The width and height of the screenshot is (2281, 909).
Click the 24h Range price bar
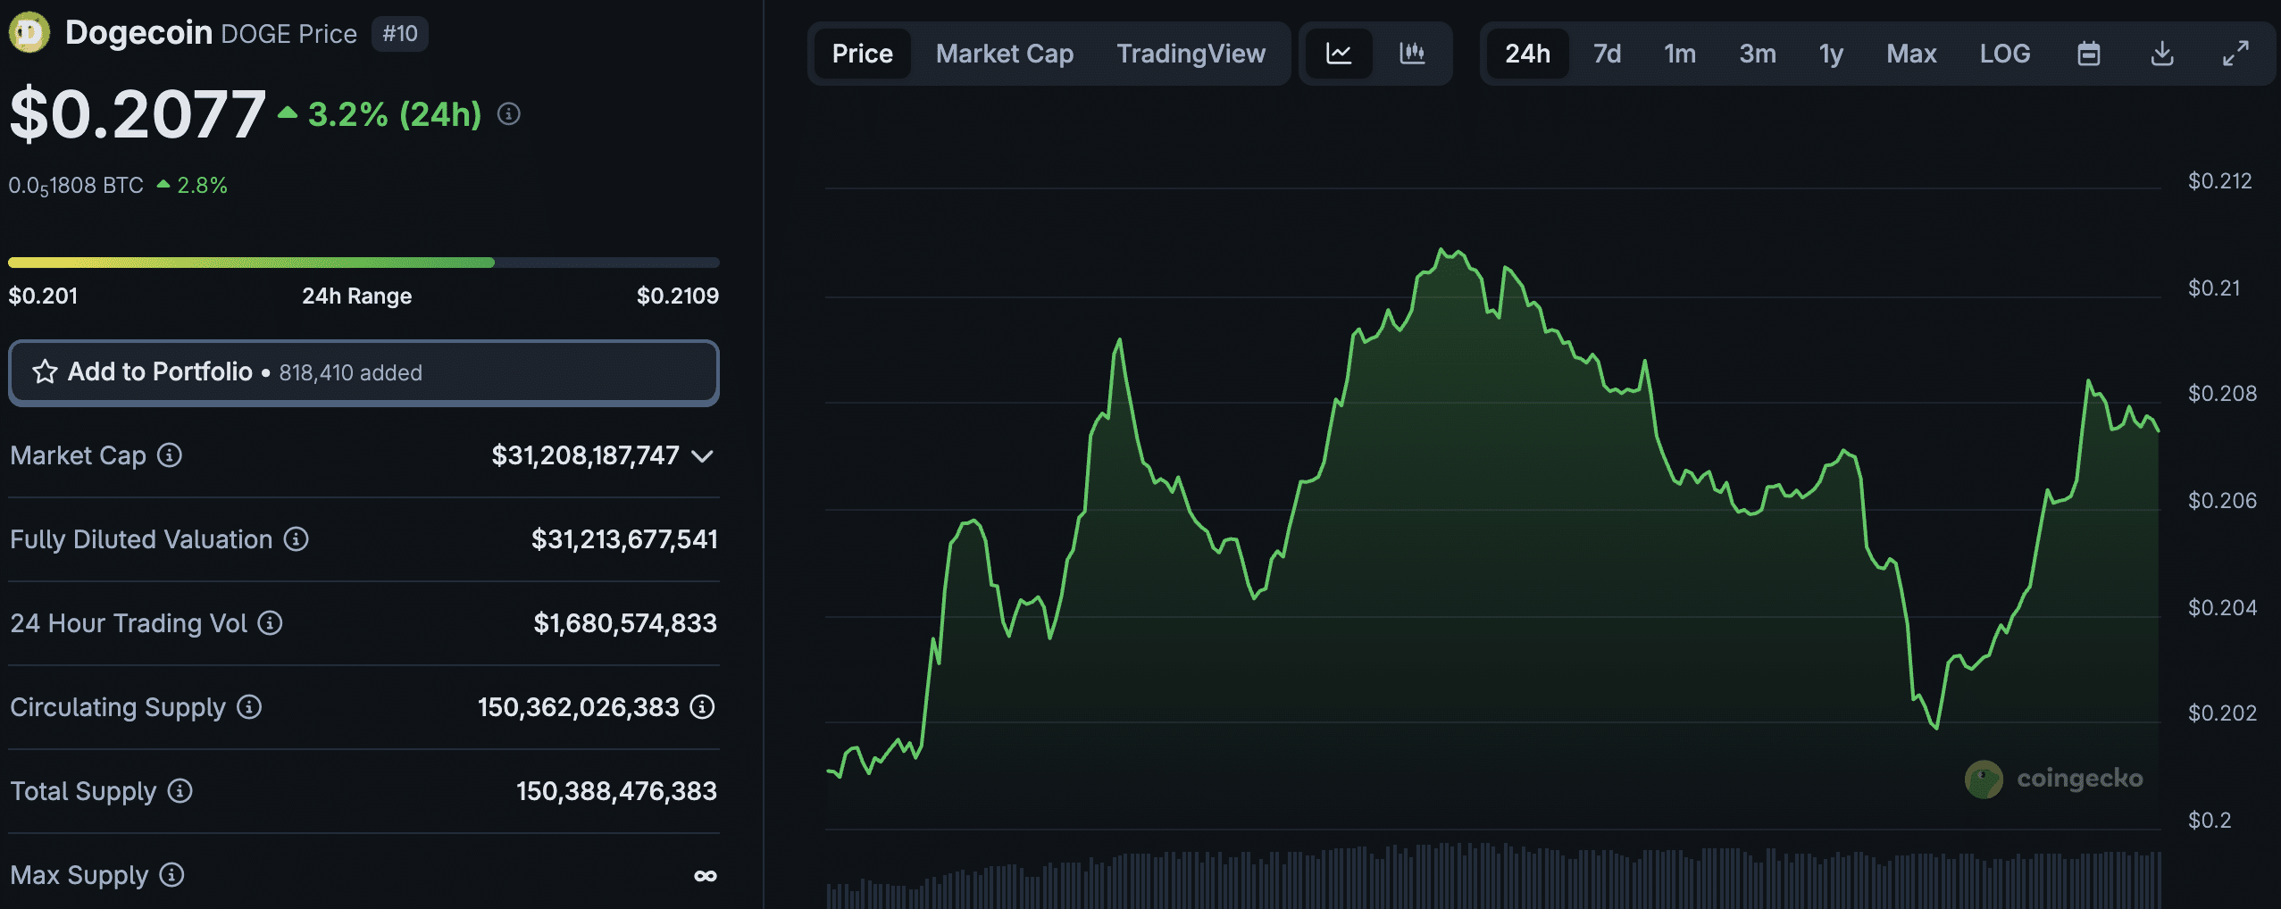(363, 263)
